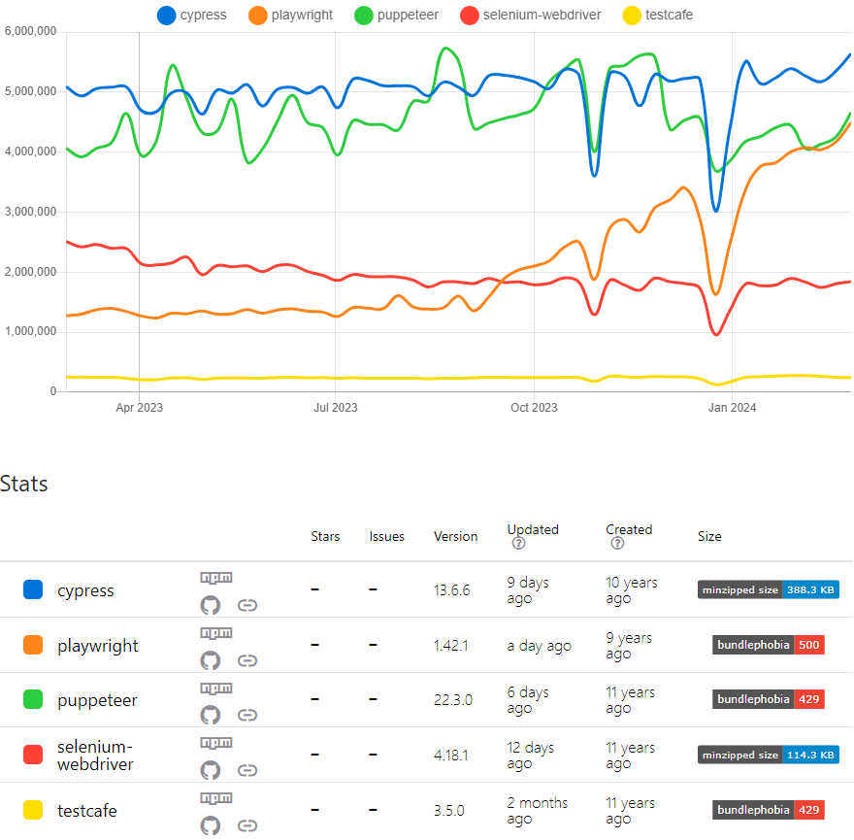Screen dimensions: 854x840
Task: Open the npm icon for testcafe
Action: pos(216,798)
